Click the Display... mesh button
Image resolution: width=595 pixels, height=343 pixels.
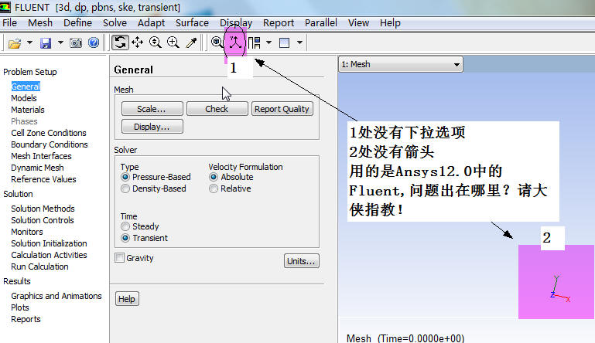click(x=152, y=127)
